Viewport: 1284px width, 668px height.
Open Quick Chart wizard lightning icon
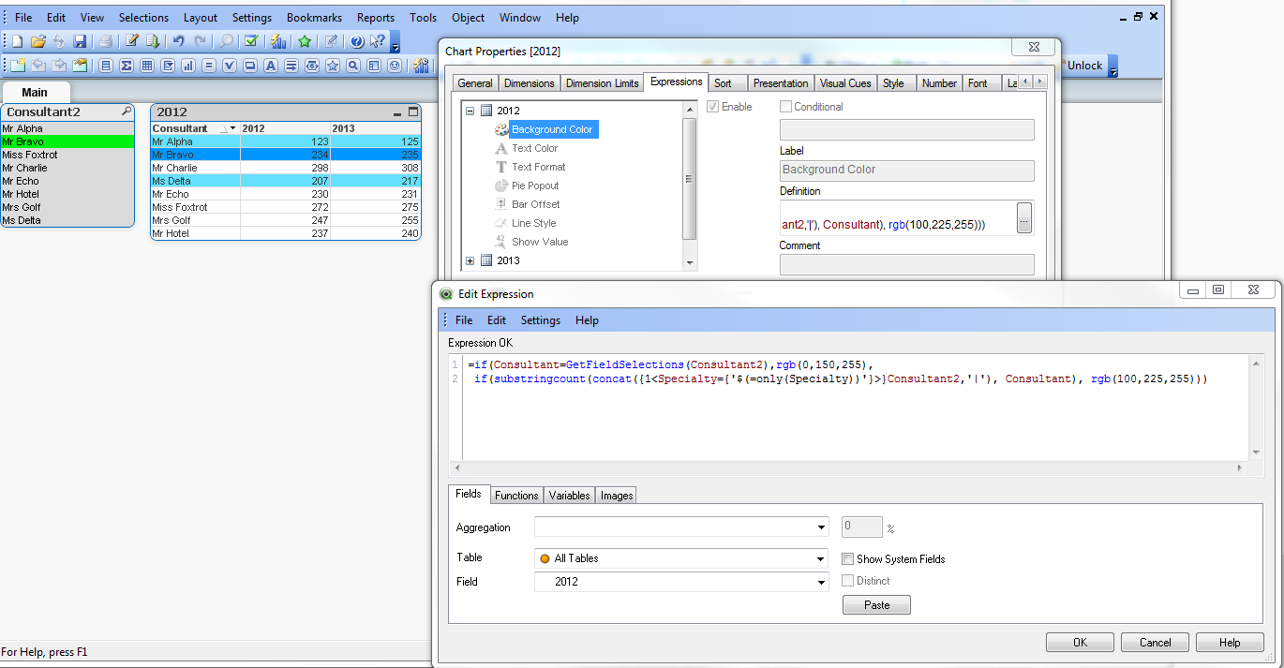pyautogui.click(x=278, y=41)
